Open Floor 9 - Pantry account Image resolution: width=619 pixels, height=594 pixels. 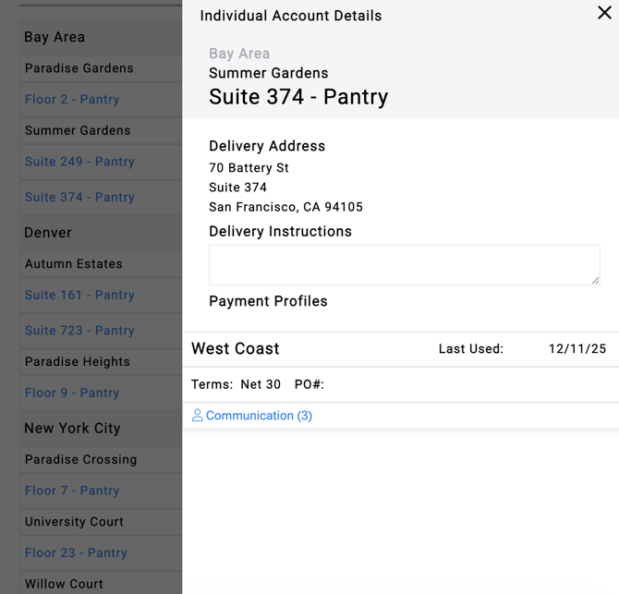coord(72,393)
